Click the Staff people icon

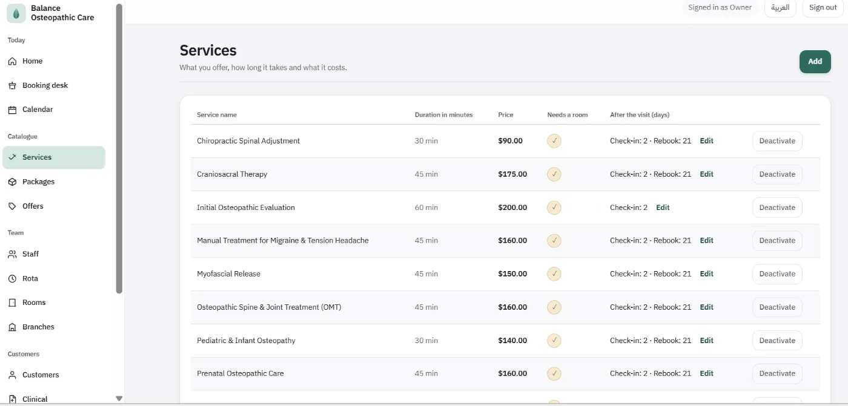12,254
